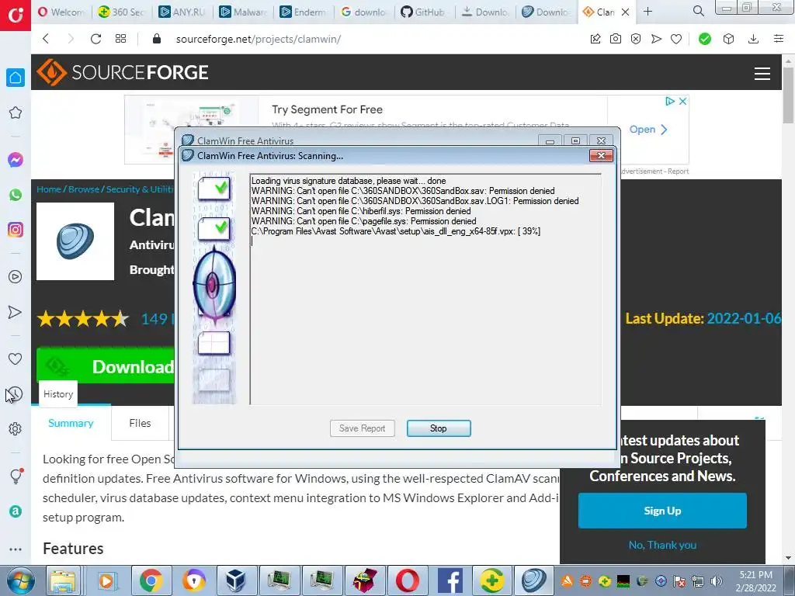Open Files tab on SourceForge page
Viewport: 795px width, 596px height.
click(140, 423)
